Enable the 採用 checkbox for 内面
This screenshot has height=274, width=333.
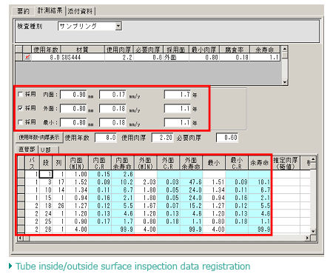21,94
